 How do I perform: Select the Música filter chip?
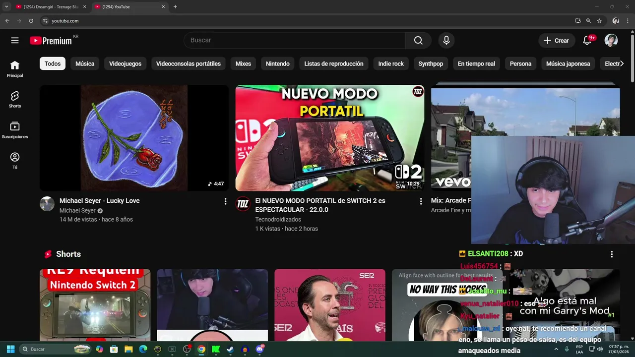point(85,63)
